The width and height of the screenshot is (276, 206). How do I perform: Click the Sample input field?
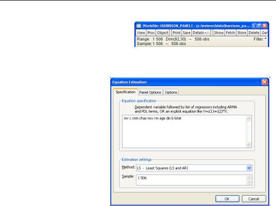pos(191,180)
